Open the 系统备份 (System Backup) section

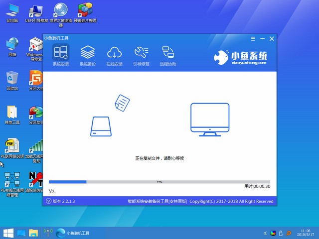(x=88, y=54)
